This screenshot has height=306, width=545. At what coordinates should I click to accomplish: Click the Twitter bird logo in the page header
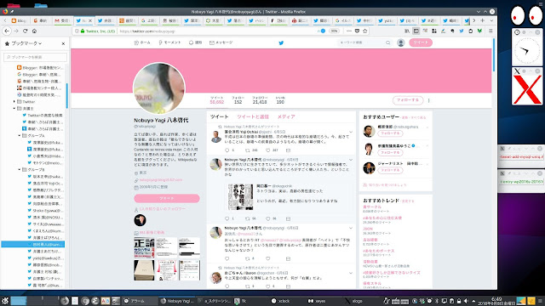coord(281,42)
